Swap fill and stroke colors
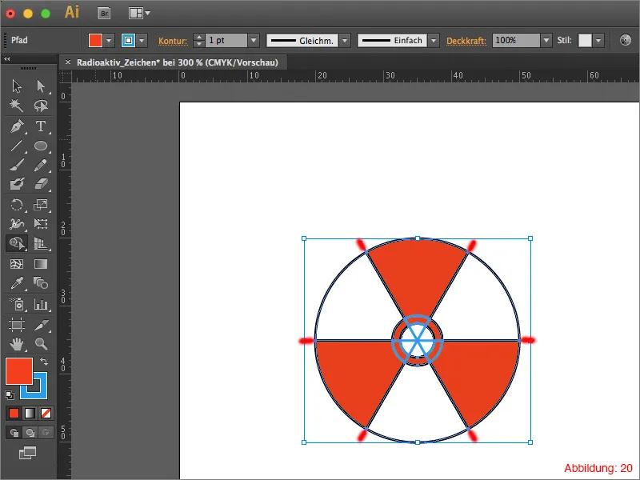 [x=44, y=362]
